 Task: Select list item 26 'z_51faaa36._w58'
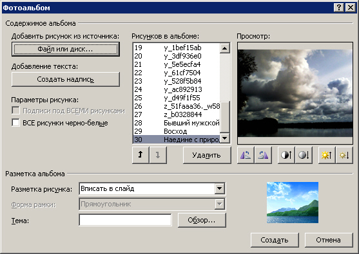coord(177,106)
